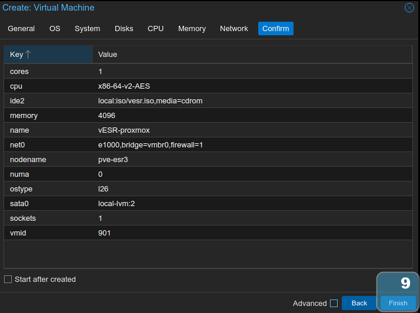Select the name vESR-proxmox row

click(x=208, y=130)
